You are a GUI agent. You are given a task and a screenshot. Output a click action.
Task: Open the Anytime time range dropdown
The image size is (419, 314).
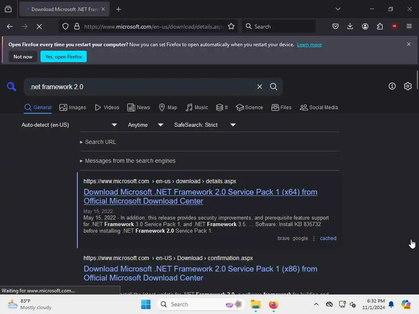145,125
